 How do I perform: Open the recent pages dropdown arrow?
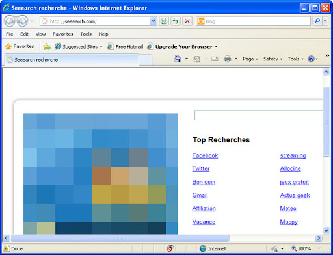click(33, 21)
